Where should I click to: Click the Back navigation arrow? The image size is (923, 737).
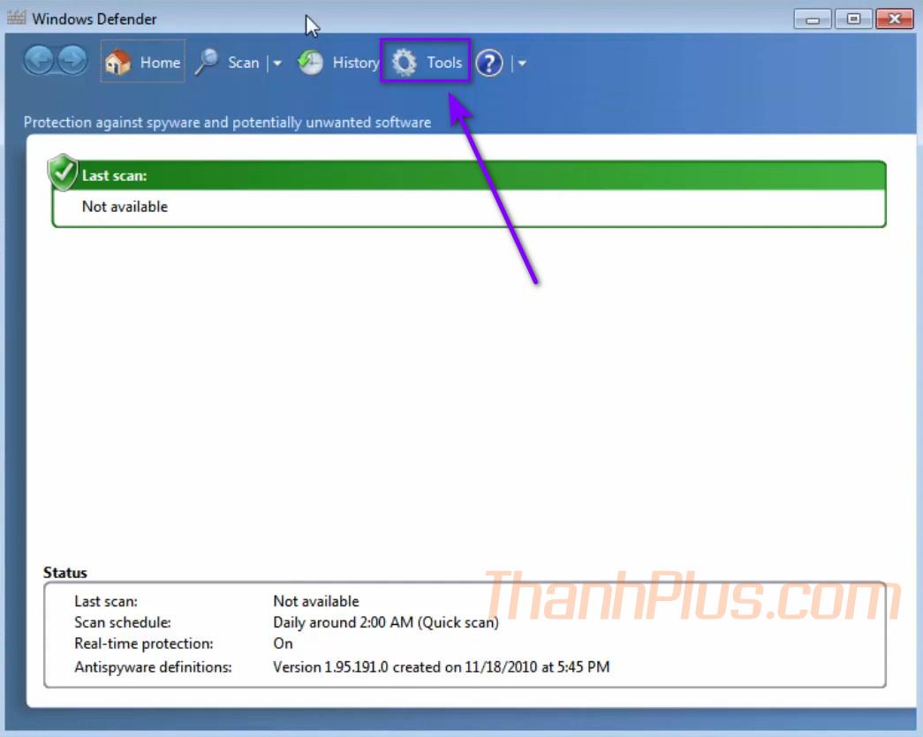[39, 62]
